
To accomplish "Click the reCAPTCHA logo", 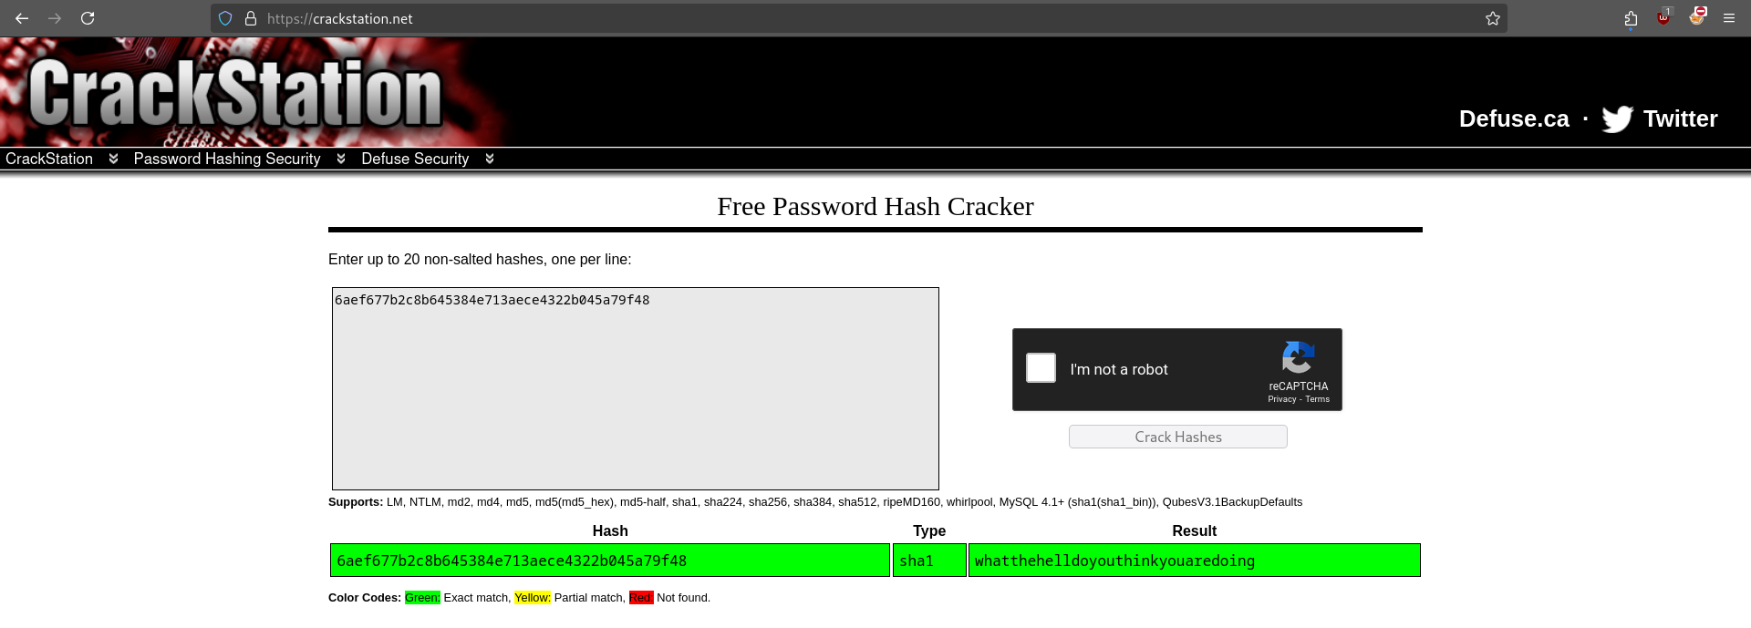I will [x=1298, y=357].
